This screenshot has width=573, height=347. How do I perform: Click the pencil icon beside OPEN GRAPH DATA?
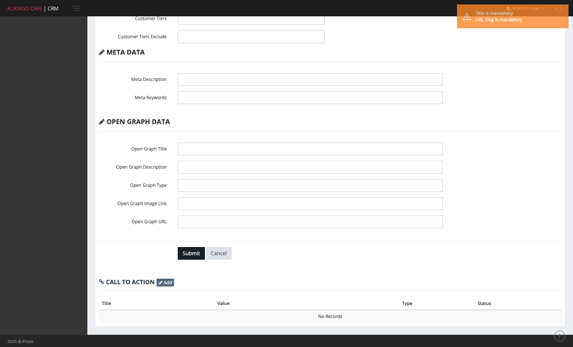coord(102,122)
